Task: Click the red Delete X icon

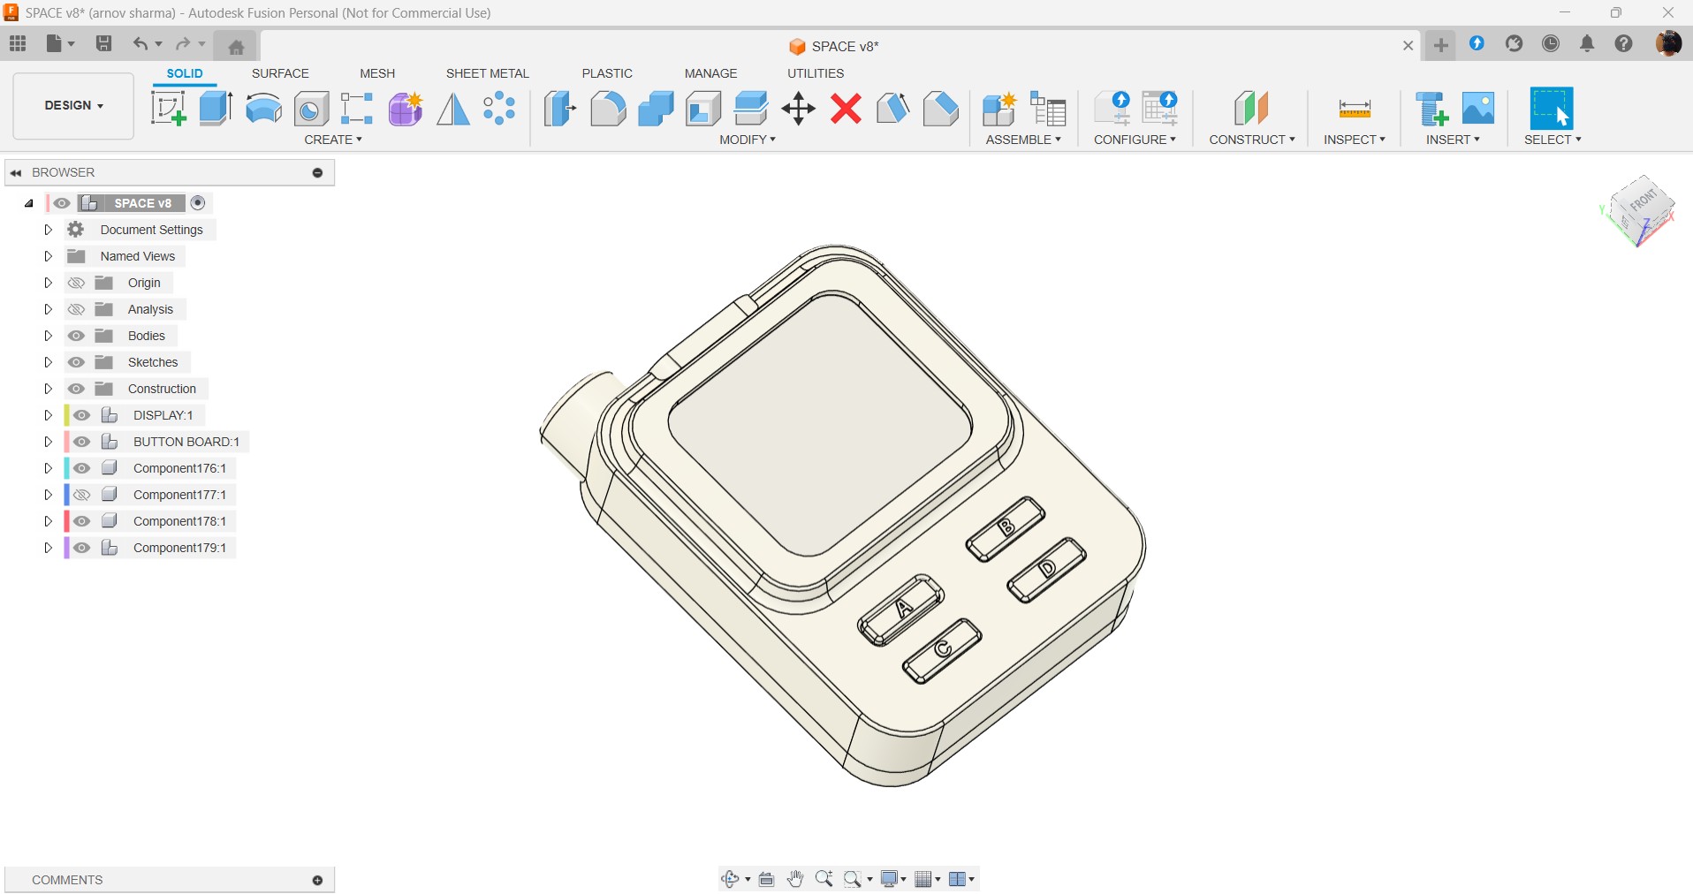Action: [846, 109]
